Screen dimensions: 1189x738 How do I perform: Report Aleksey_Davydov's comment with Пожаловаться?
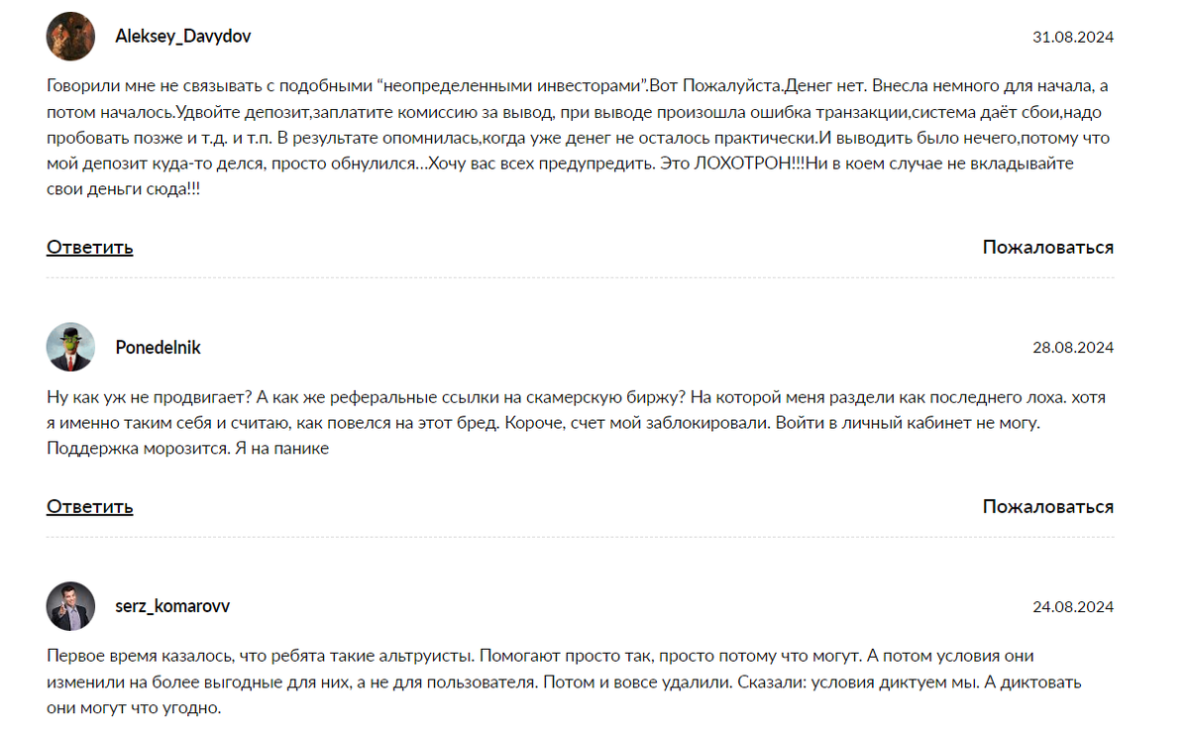point(1047,247)
